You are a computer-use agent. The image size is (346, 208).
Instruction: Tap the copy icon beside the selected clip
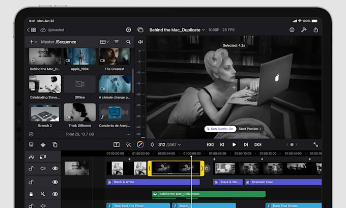pos(207,168)
